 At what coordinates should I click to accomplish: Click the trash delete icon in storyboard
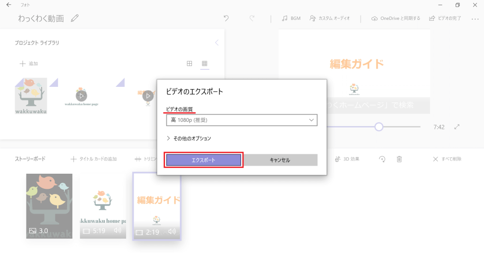[x=399, y=159]
